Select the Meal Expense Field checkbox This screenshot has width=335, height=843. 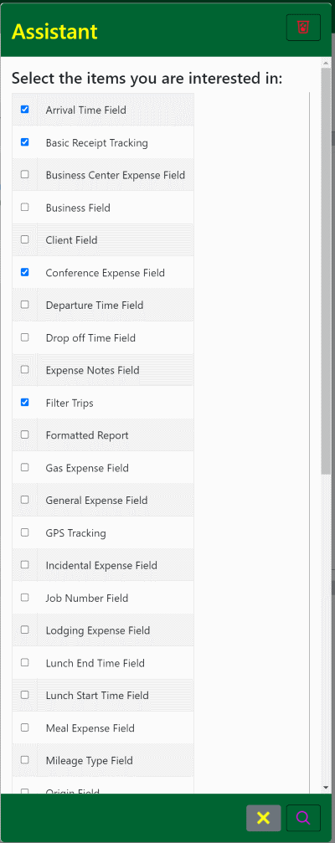coord(25,727)
